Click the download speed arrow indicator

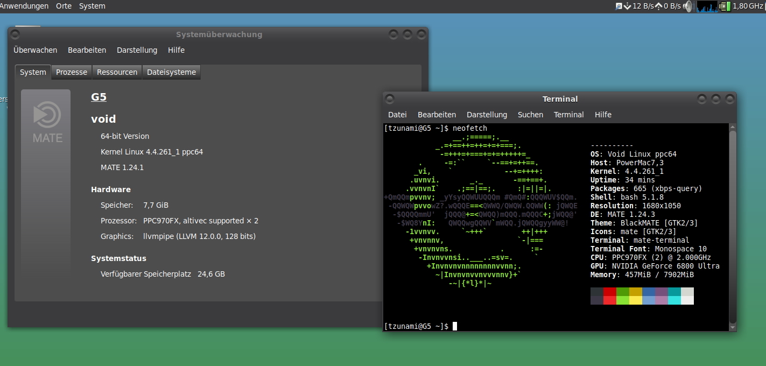627,6
